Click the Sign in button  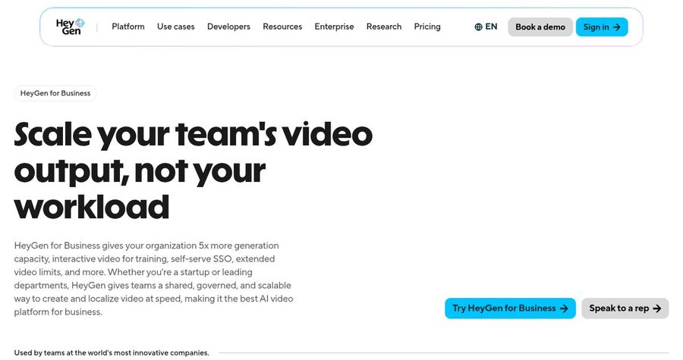pyautogui.click(x=602, y=27)
